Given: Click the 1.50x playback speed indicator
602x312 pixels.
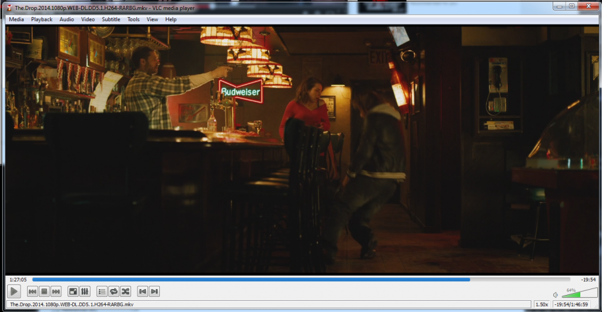Looking at the screenshot, I should click(x=542, y=304).
